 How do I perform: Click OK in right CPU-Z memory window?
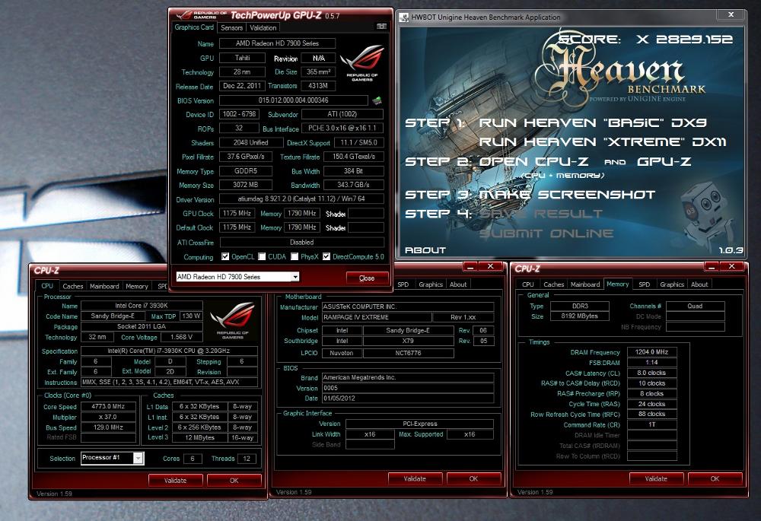(715, 478)
